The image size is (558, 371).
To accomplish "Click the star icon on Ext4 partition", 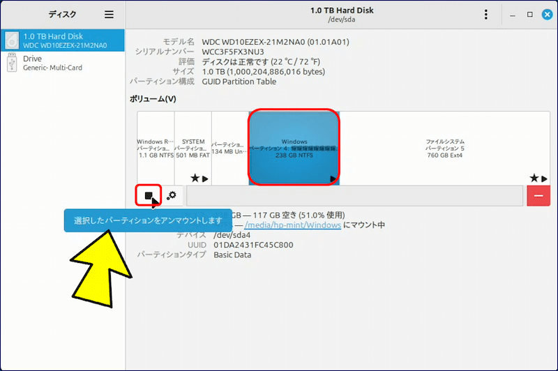I will 534,179.
